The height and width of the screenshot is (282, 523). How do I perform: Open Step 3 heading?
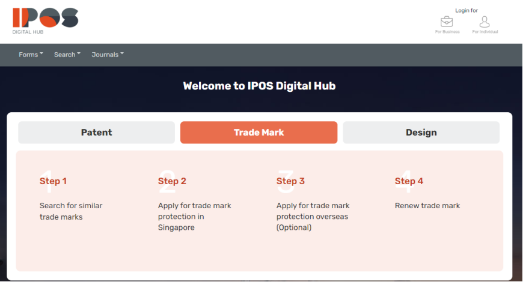(290, 181)
